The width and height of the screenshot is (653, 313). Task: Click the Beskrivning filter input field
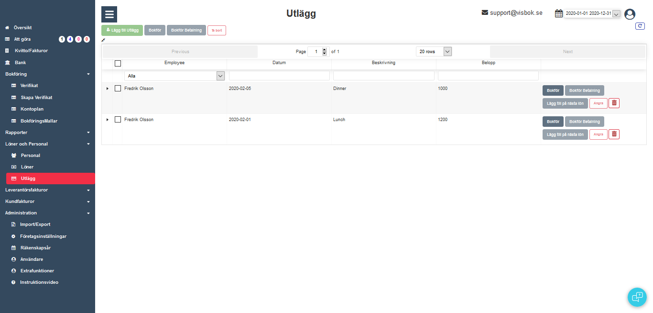383,76
